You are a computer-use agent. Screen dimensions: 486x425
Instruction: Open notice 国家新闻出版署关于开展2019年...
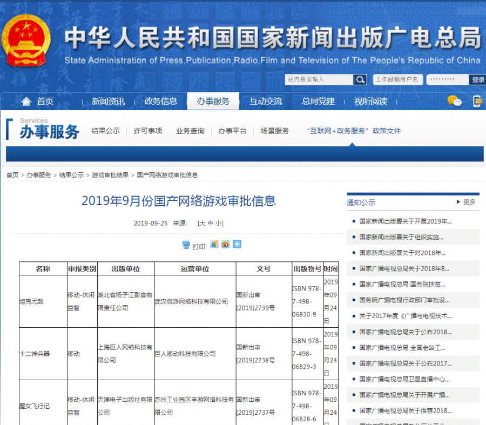[x=406, y=221]
